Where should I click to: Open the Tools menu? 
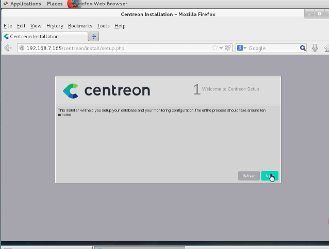(103, 26)
